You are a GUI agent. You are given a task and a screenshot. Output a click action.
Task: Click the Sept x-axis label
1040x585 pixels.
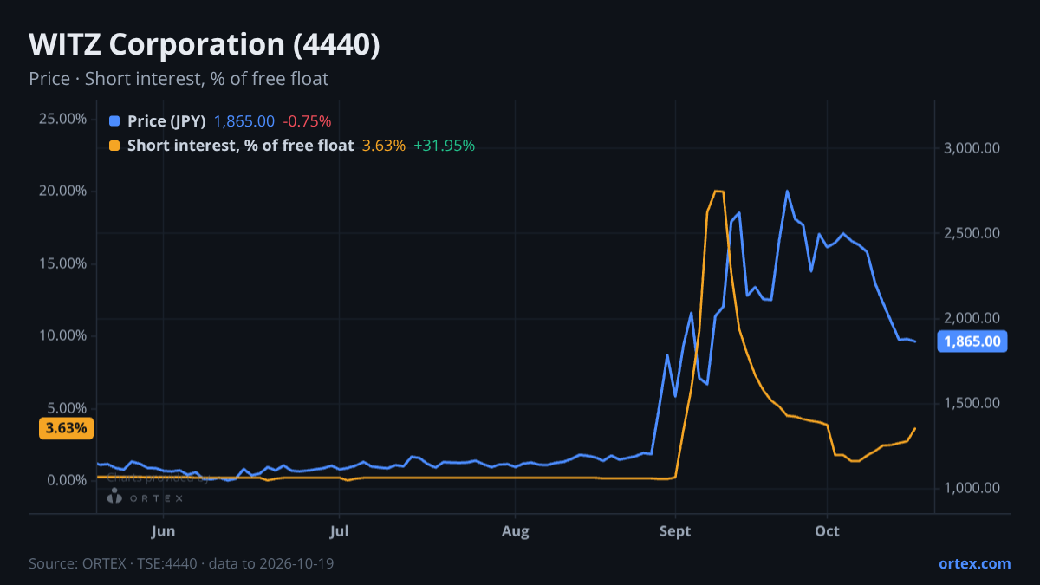pyautogui.click(x=675, y=531)
